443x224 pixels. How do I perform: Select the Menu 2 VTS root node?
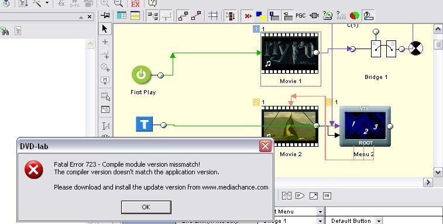(365, 126)
